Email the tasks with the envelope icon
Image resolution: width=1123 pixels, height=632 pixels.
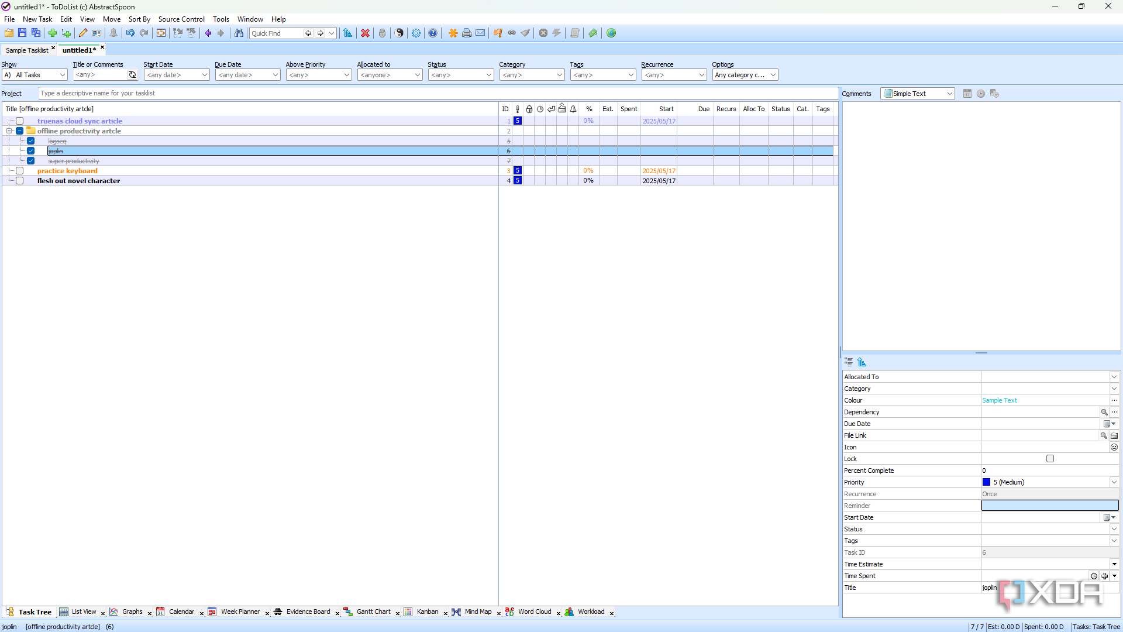tap(480, 33)
